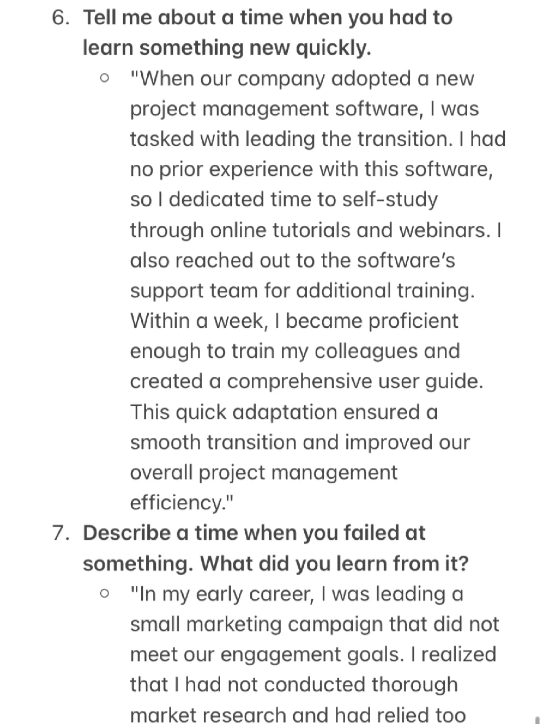The width and height of the screenshot is (543, 724).
Task: Place cursor in "project management software, I was" line
Action: tap(304, 109)
